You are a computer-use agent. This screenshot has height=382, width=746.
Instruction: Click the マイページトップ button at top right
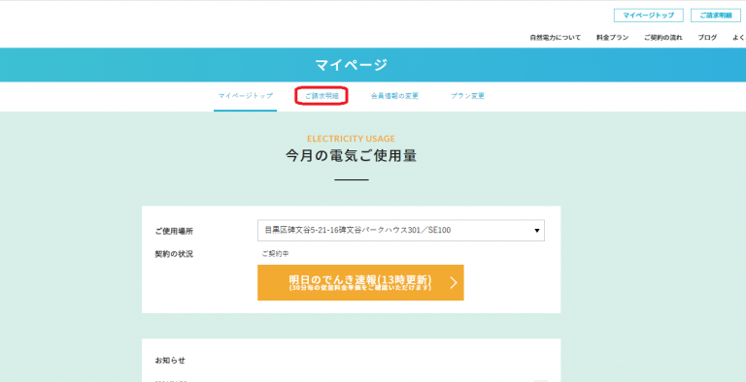click(x=649, y=16)
